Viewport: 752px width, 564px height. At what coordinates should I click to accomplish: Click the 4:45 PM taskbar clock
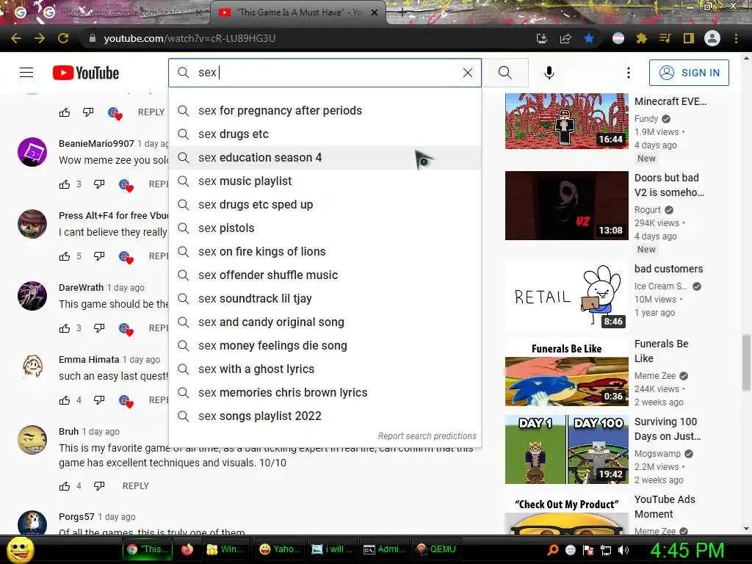tap(687, 550)
